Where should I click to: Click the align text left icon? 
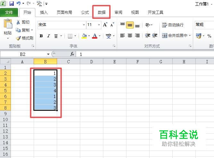pyautogui.click(x=123, y=36)
